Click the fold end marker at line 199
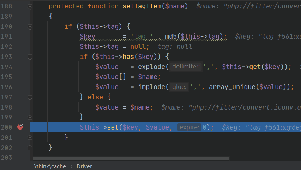Viewport: 301px width, 170px height. pyautogui.click(x=30, y=117)
